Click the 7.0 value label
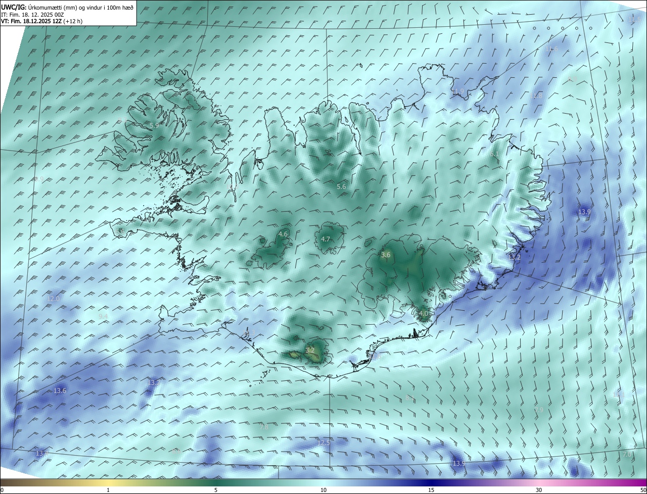The width and height of the screenshot is (647, 494). pyautogui.click(x=627, y=455)
